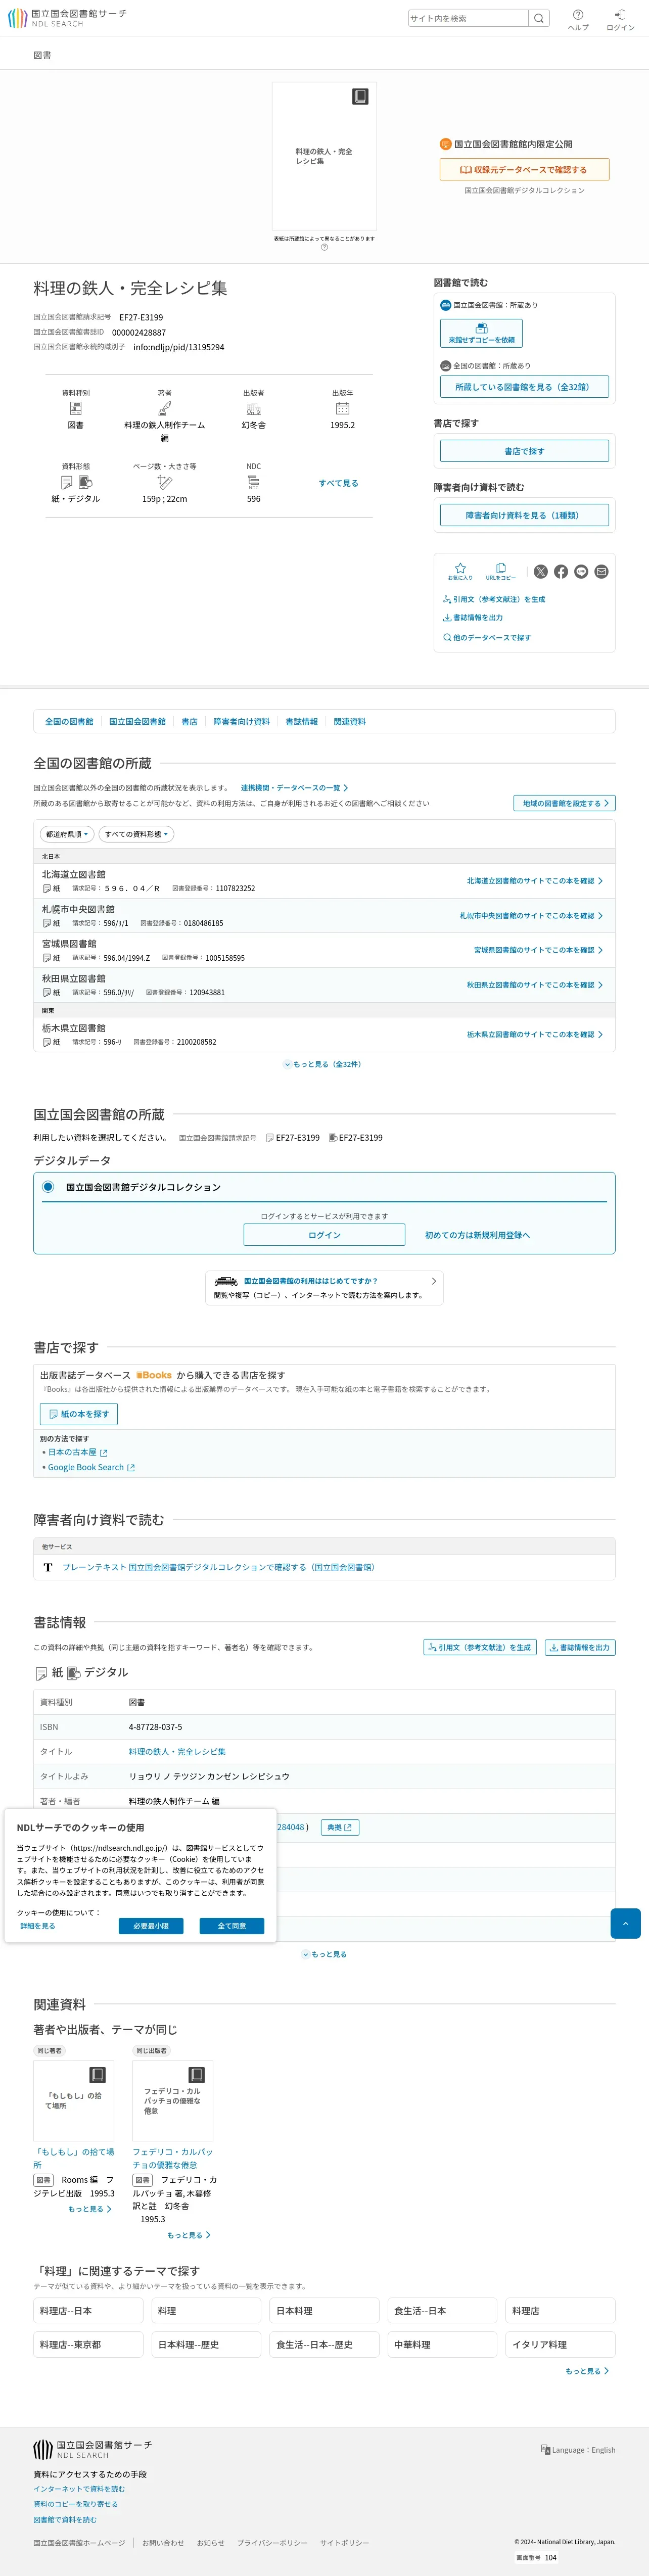This screenshot has height=2576, width=649.
Task: Choose 必要最小限 cookies
Action: 151,1926
